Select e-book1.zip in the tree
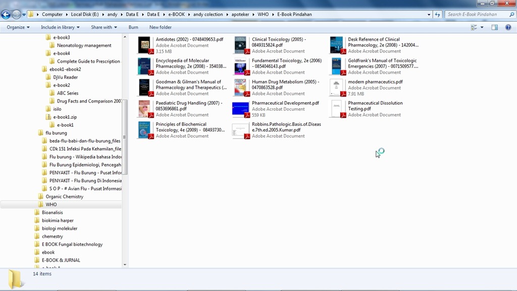 coord(65,117)
